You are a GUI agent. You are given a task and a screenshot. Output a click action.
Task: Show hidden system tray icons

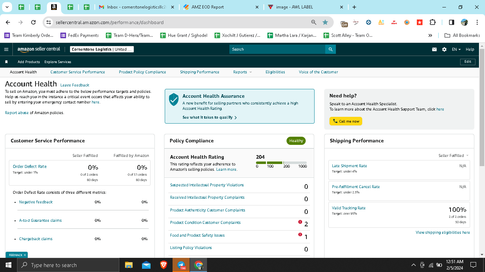coord(413,265)
